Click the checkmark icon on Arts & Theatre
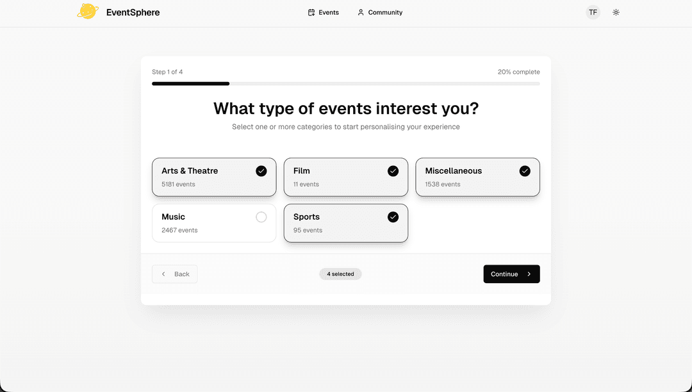This screenshot has width=692, height=392. [261, 171]
